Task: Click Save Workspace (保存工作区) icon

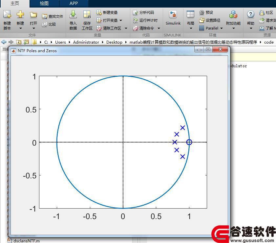Action: (87, 14)
